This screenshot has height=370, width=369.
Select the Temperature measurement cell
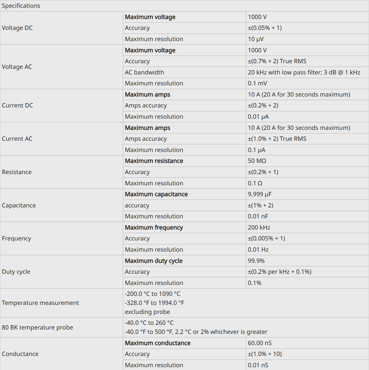61,303
